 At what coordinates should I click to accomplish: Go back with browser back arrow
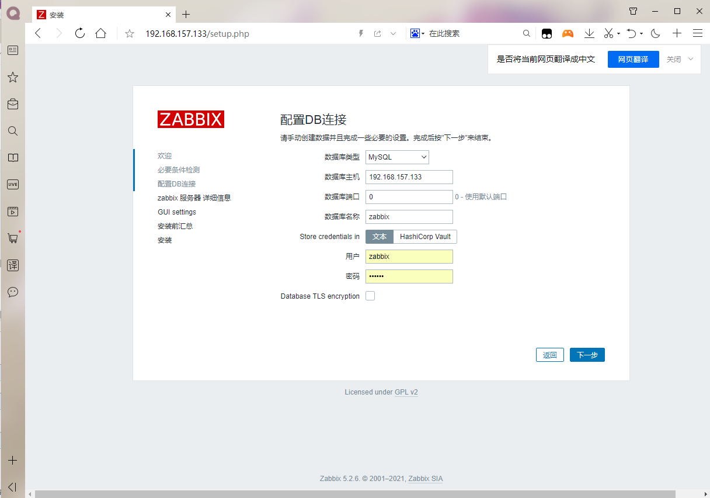(38, 33)
